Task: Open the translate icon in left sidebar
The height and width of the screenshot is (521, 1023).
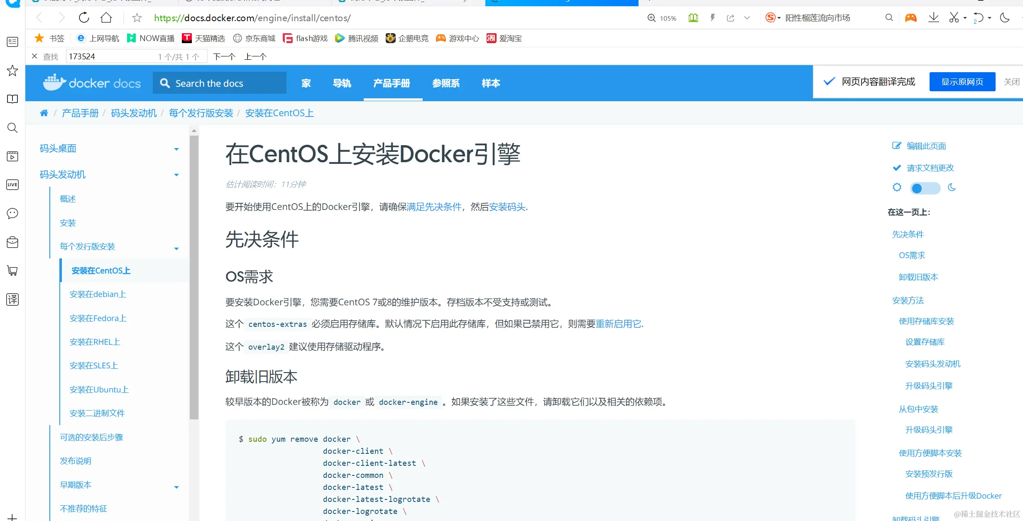Action: coord(12,299)
